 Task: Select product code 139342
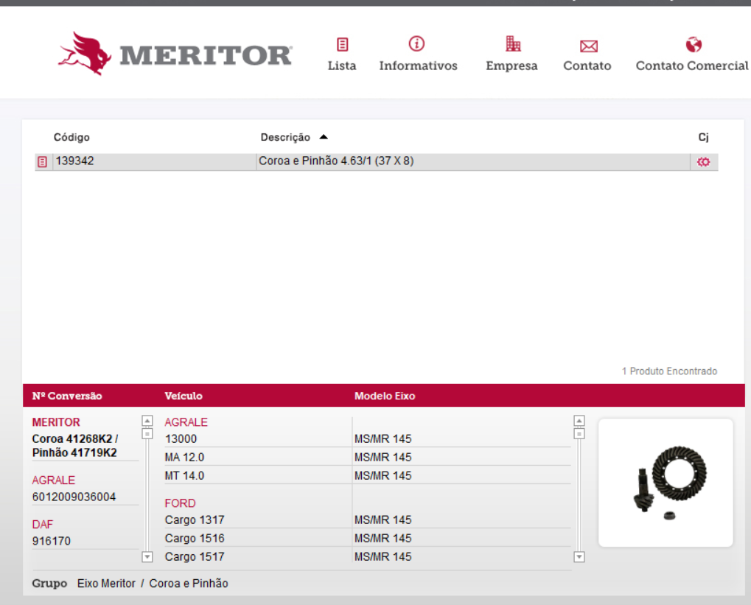[x=74, y=161]
